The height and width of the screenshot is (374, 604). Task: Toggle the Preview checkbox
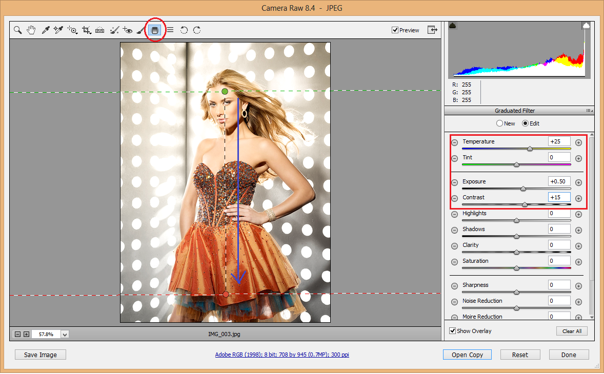[x=395, y=30]
